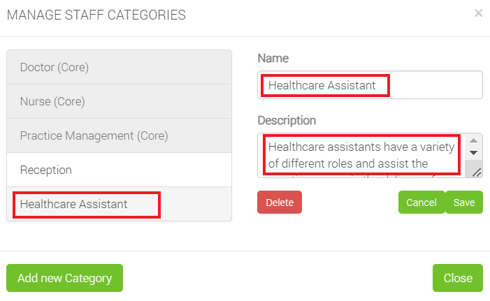Save the staff category changes
Image resolution: width=490 pixels, height=301 pixels.
[x=464, y=203]
